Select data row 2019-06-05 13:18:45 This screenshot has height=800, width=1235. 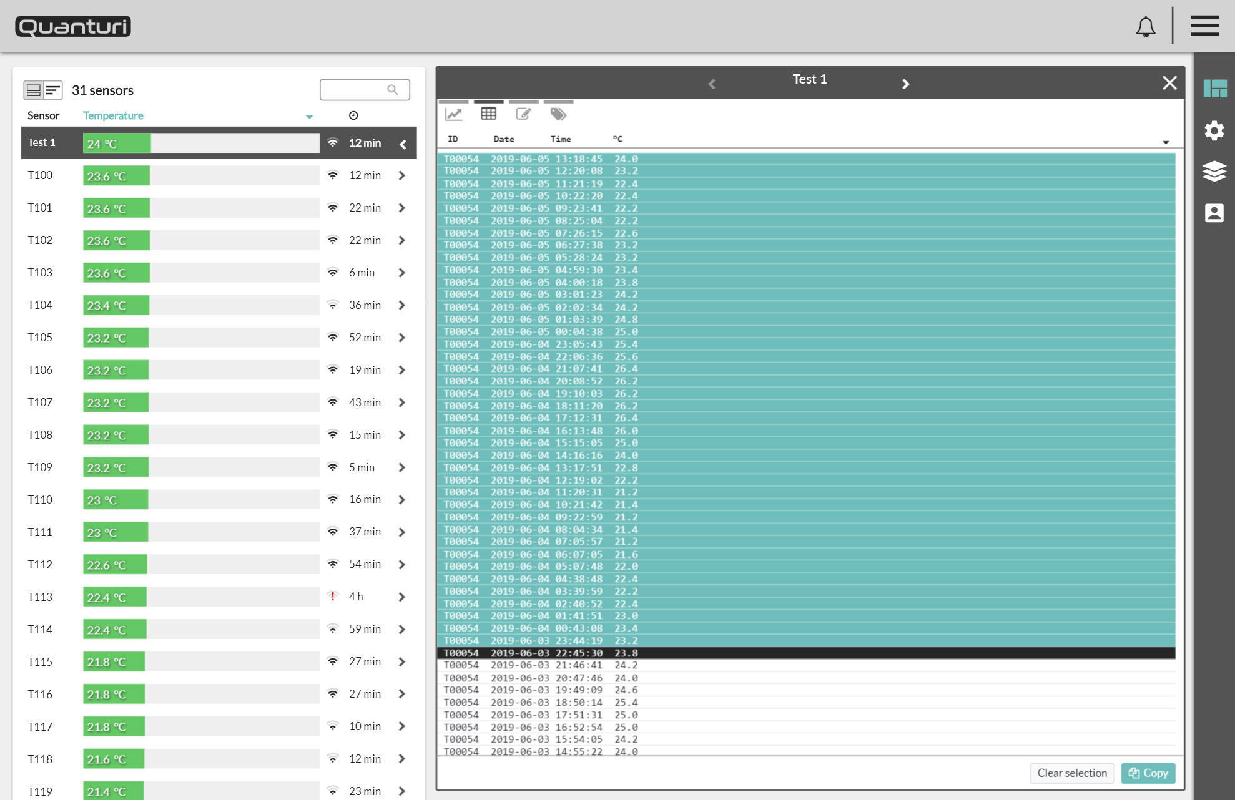click(x=806, y=159)
